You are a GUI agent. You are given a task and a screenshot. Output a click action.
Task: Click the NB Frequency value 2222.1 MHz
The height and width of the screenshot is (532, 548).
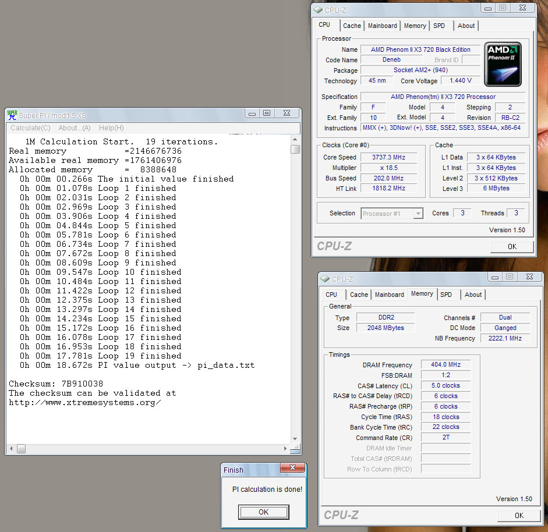click(x=505, y=339)
